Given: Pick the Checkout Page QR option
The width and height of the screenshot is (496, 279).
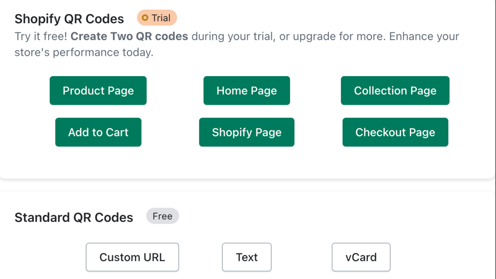Looking at the screenshot, I should [395, 132].
